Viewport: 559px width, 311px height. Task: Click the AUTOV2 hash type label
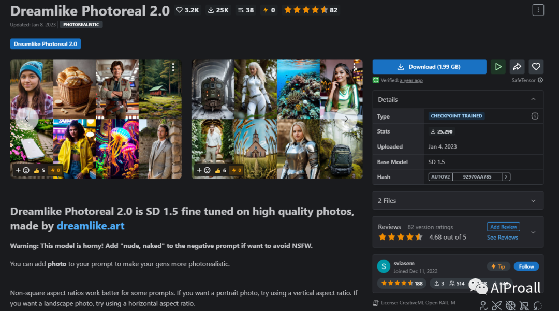pos(440,176)
